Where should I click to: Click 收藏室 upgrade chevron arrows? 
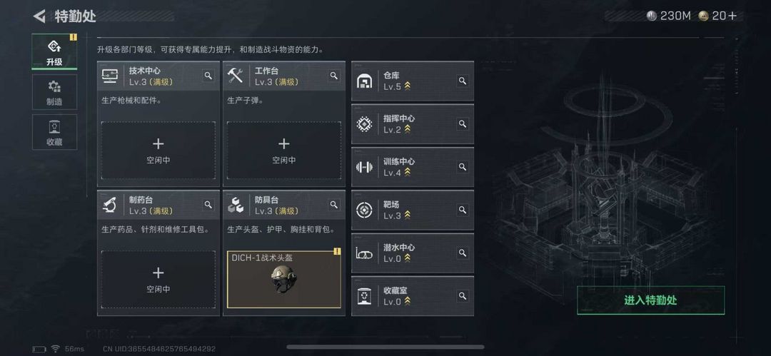[407, 301]
